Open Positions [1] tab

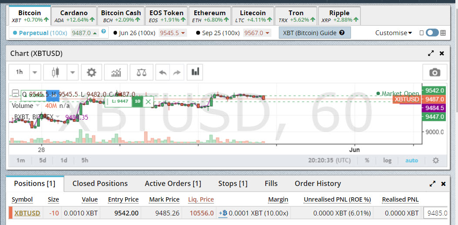click(x=34, y=184)
